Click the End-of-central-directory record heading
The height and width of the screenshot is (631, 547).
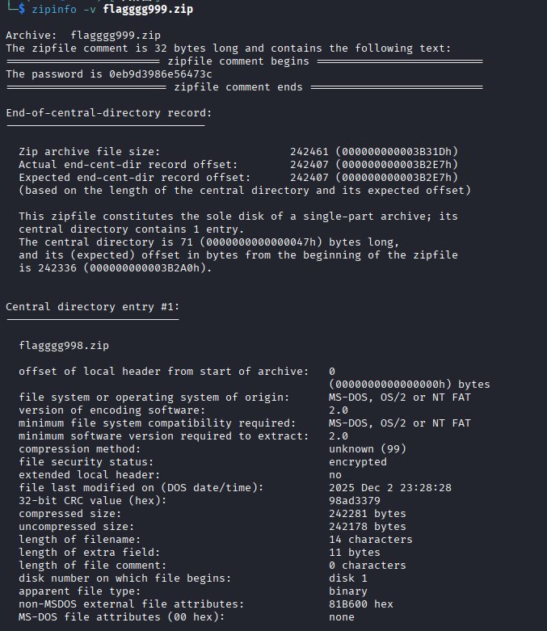[108, 112]
